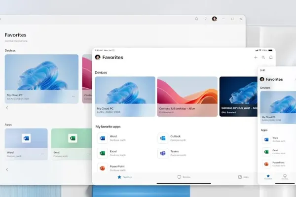
Task: Click "My favorite apps" heading in tablet window
Action: click(108, 127)
